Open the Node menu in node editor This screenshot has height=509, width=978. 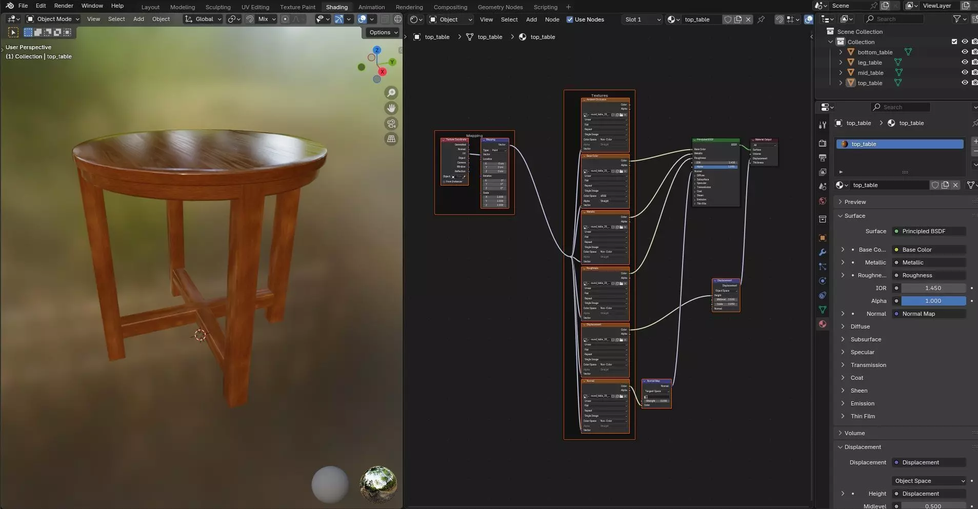point(552,19)
